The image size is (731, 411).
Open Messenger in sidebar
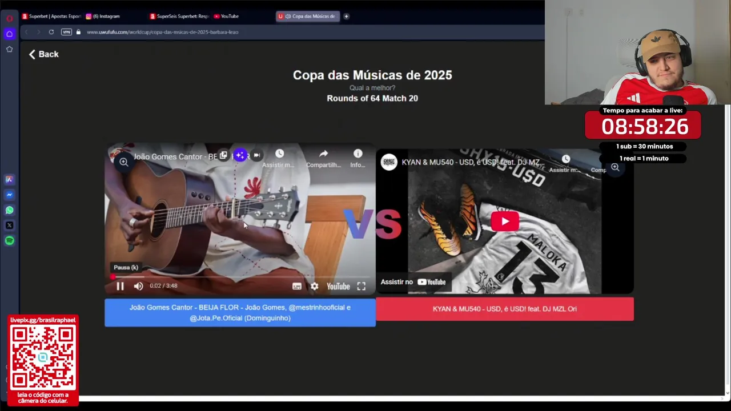tap(9, 195)
